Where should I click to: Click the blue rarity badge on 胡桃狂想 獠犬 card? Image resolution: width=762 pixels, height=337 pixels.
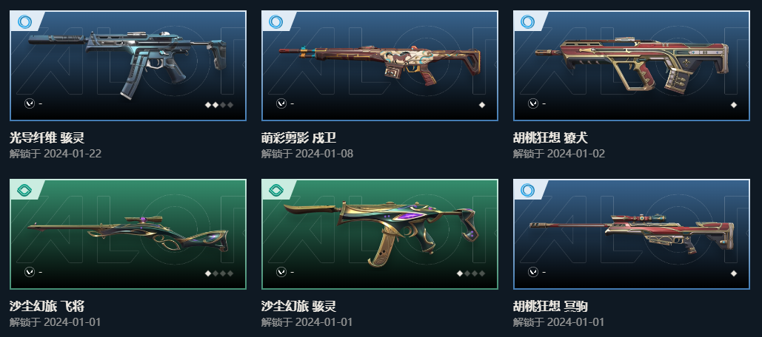point(528,22)
